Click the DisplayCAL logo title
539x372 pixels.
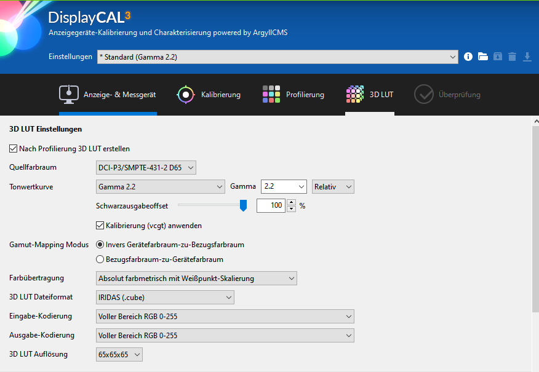(89, 17)
